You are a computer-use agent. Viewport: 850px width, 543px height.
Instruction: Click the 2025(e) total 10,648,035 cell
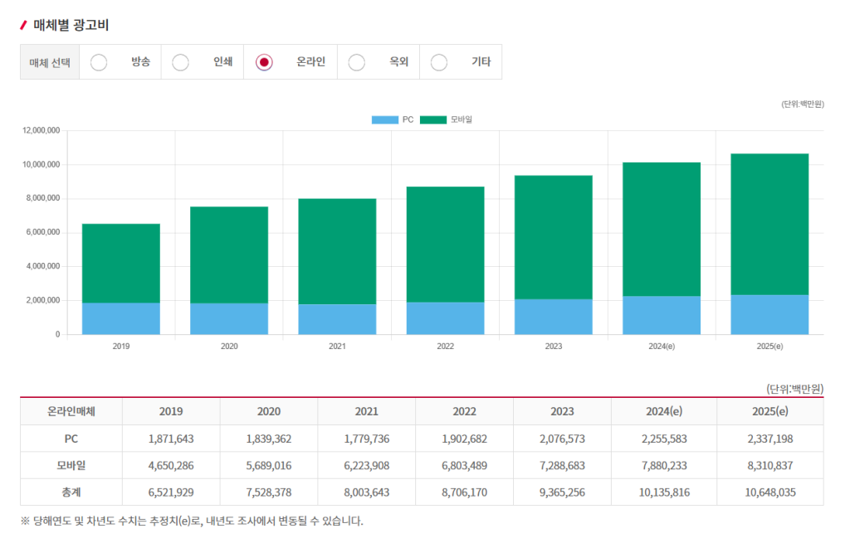tap(770, 492)
